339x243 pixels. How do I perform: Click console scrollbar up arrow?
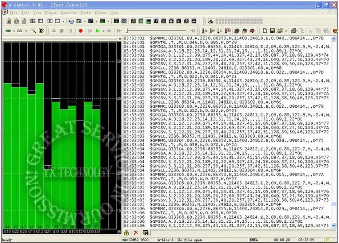[334, 39]
